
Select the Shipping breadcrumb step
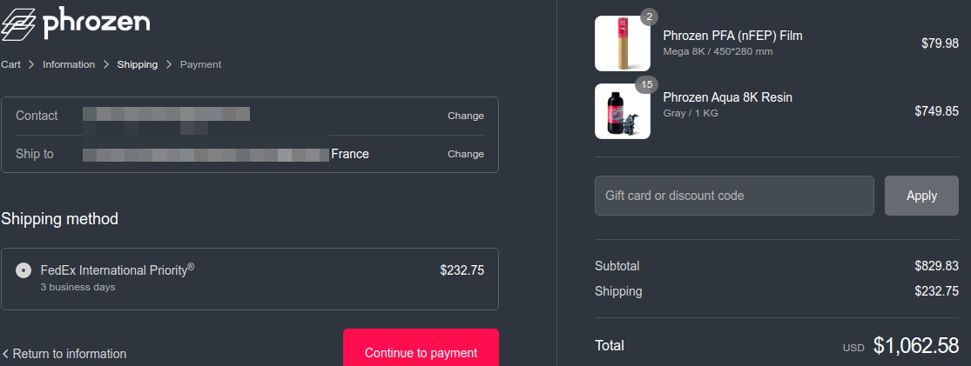(x=138, y=64)
